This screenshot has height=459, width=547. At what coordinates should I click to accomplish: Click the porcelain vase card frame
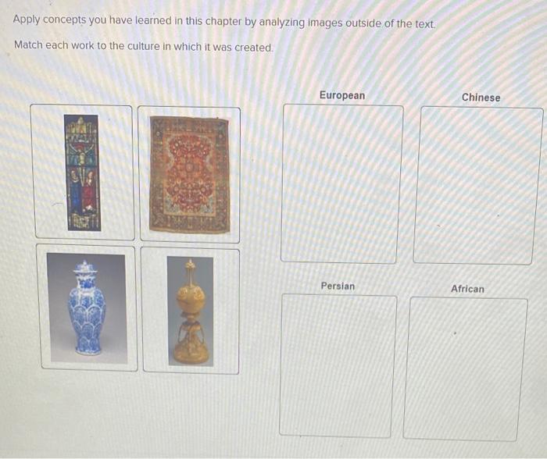click(87, 308)
